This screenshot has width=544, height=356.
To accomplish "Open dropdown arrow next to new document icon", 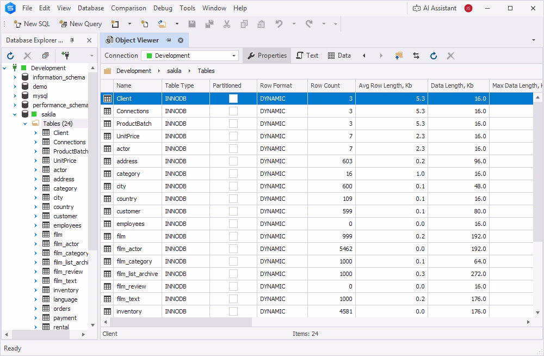I will pyautogui.click(x=130, y=23).
